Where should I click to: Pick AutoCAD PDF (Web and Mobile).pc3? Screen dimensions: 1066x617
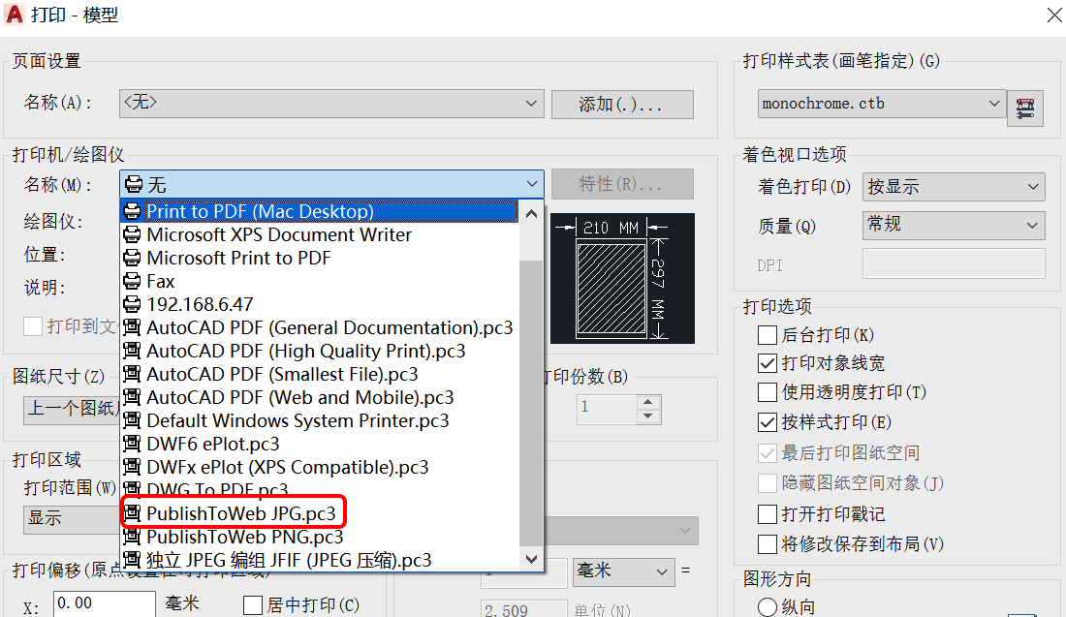point(320,397)
